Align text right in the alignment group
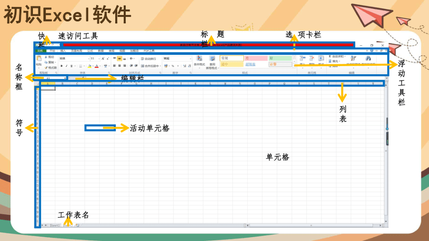This screenshot has width=429, height=241. point(125,66)
